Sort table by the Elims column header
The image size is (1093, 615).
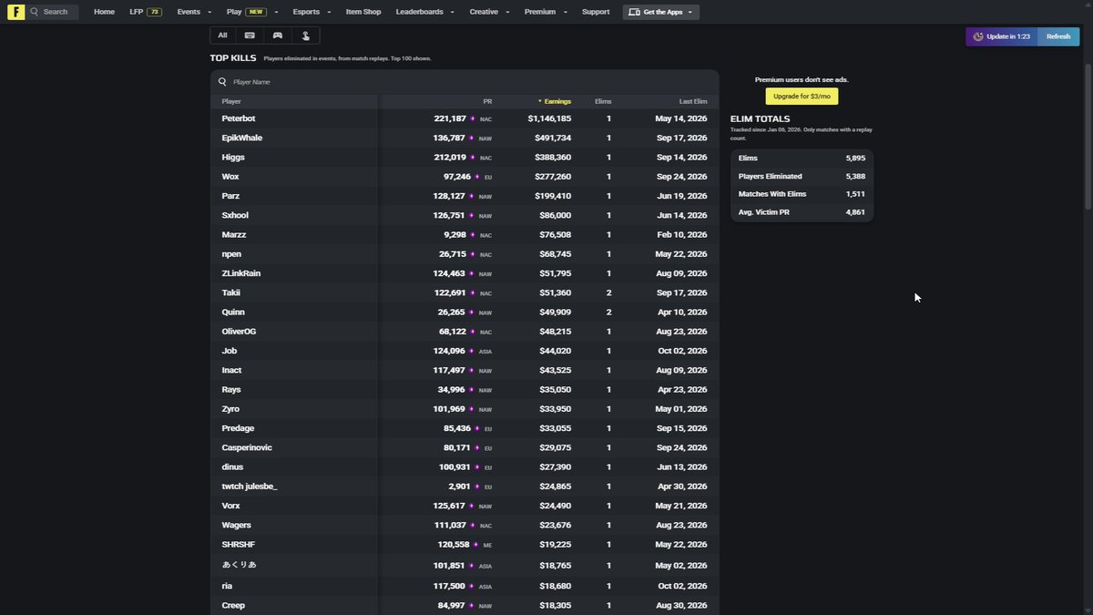(x=603, y=101)
